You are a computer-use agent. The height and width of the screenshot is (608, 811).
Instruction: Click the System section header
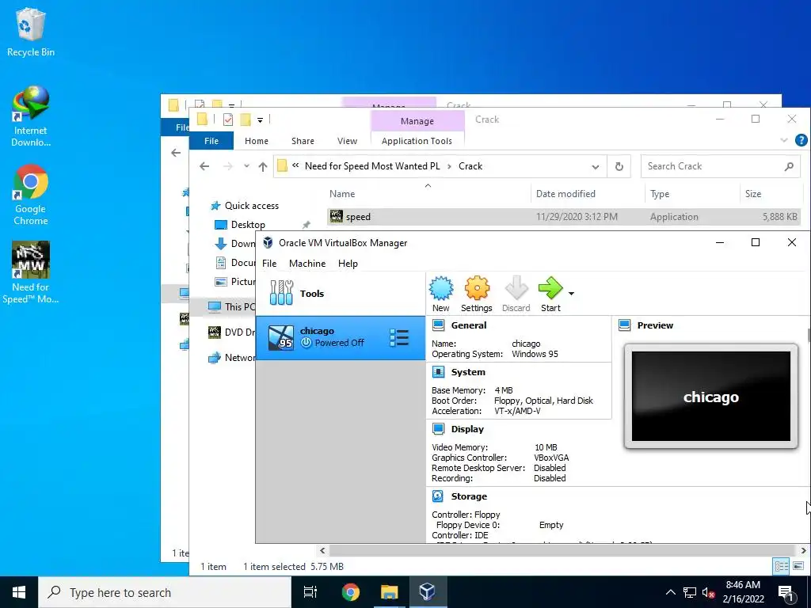[467, 372]
